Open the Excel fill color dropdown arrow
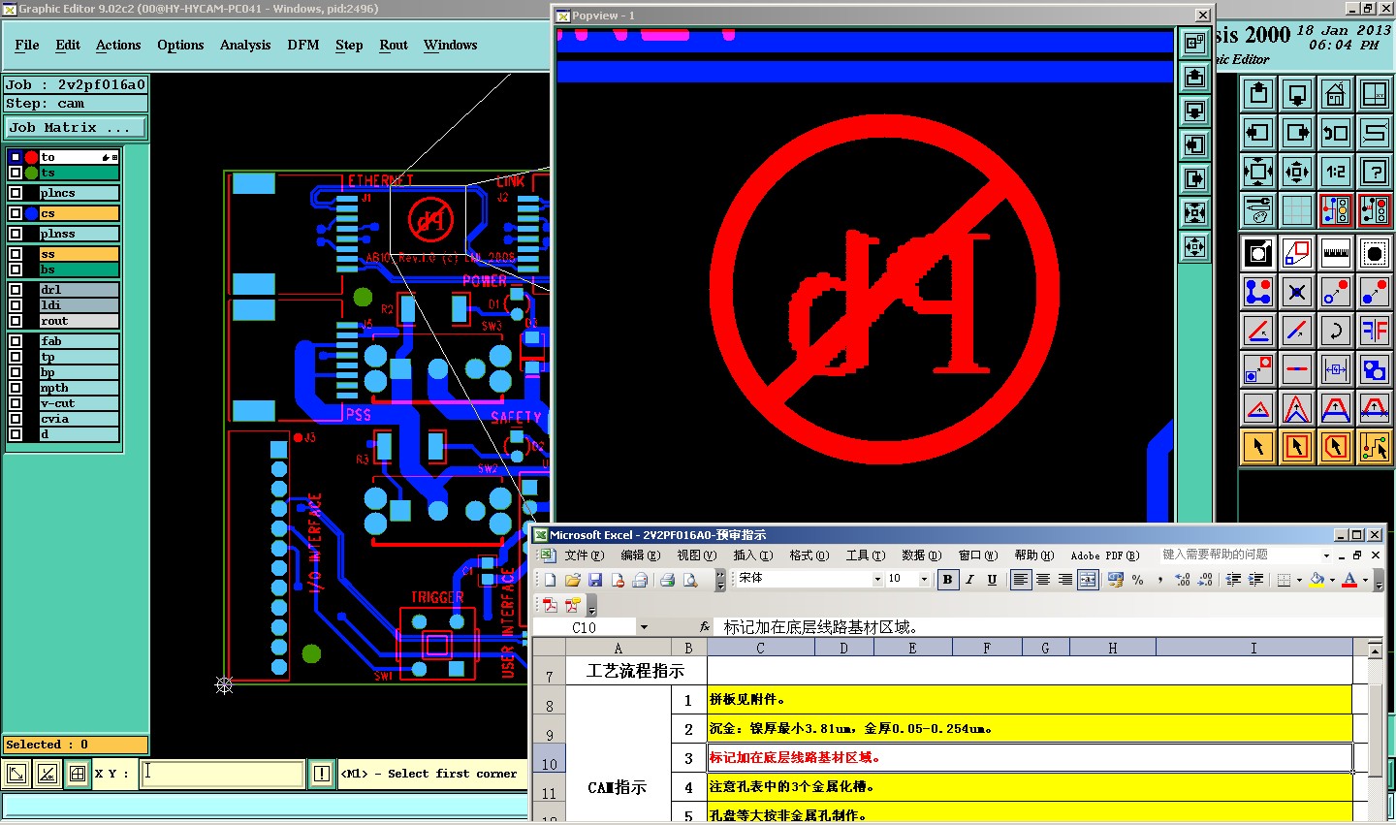The image size is (1396, 825). pos(1332,580)
